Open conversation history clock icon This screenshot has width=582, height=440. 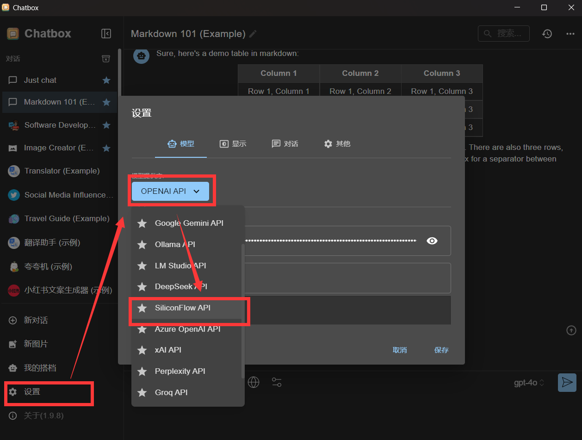tap(547, 34)
